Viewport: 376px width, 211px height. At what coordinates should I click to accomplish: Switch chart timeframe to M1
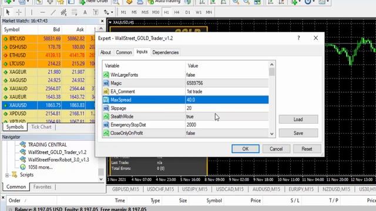click(123, 12)
